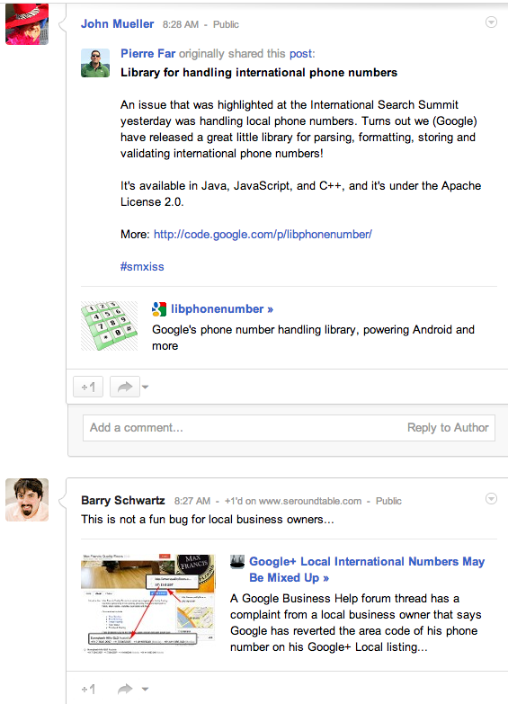
Task: Click share arrow on John Mueller's post
Action: pos(124,387)
